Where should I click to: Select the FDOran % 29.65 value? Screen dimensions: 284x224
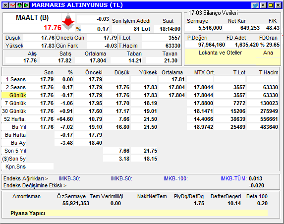pos(270,45)
